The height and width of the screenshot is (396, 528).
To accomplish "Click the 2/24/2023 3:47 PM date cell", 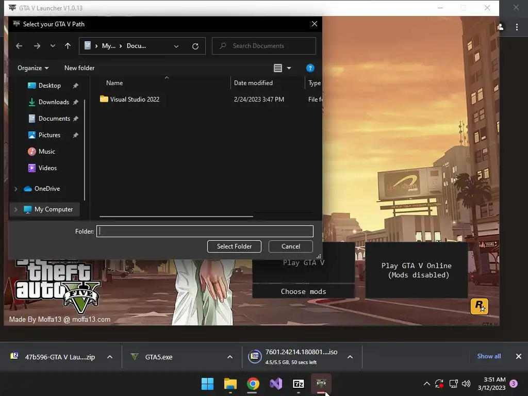I will tap(259, 100).
